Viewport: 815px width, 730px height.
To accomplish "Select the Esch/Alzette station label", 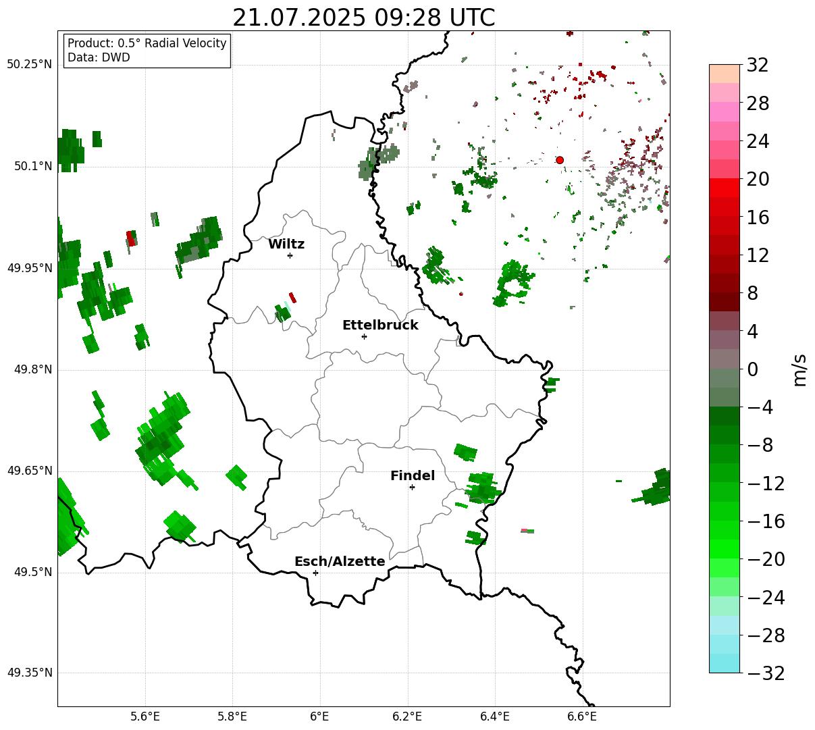I will click(340, 562).
